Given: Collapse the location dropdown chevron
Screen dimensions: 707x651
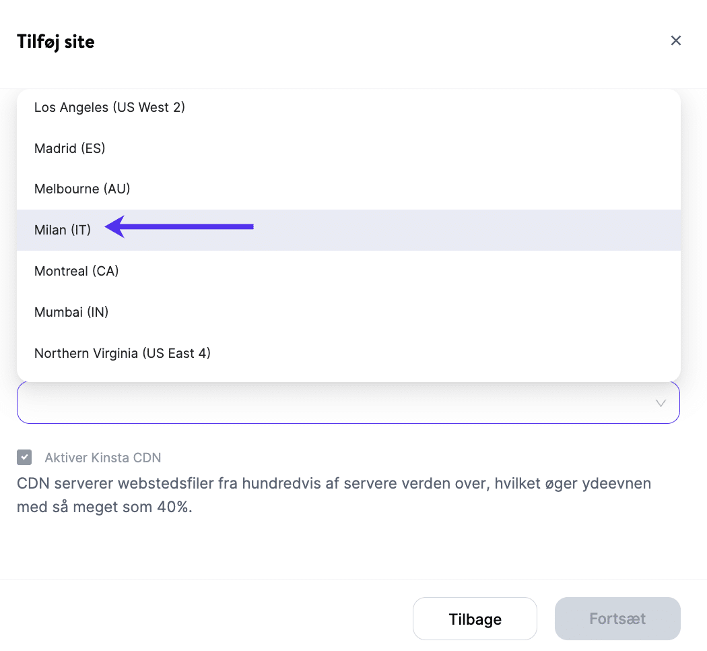Looking at the screenshot, I should pyautogui.click(x=661, y=403).
